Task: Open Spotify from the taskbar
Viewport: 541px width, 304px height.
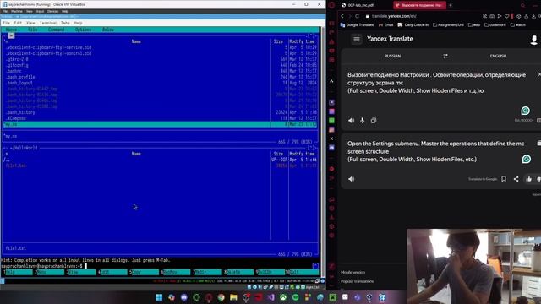Action: 296,297
